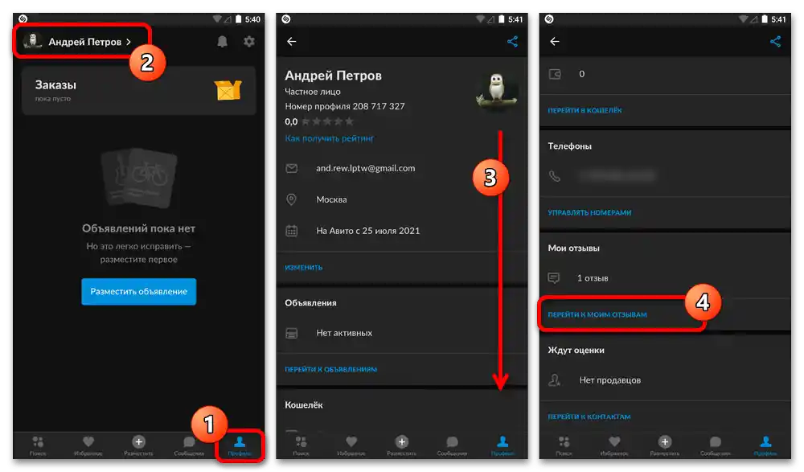Tap the listing icon beside Нет активных

292,334
